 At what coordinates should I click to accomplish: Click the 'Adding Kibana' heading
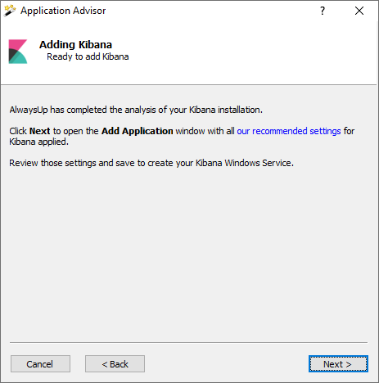[x=75, y=45]
